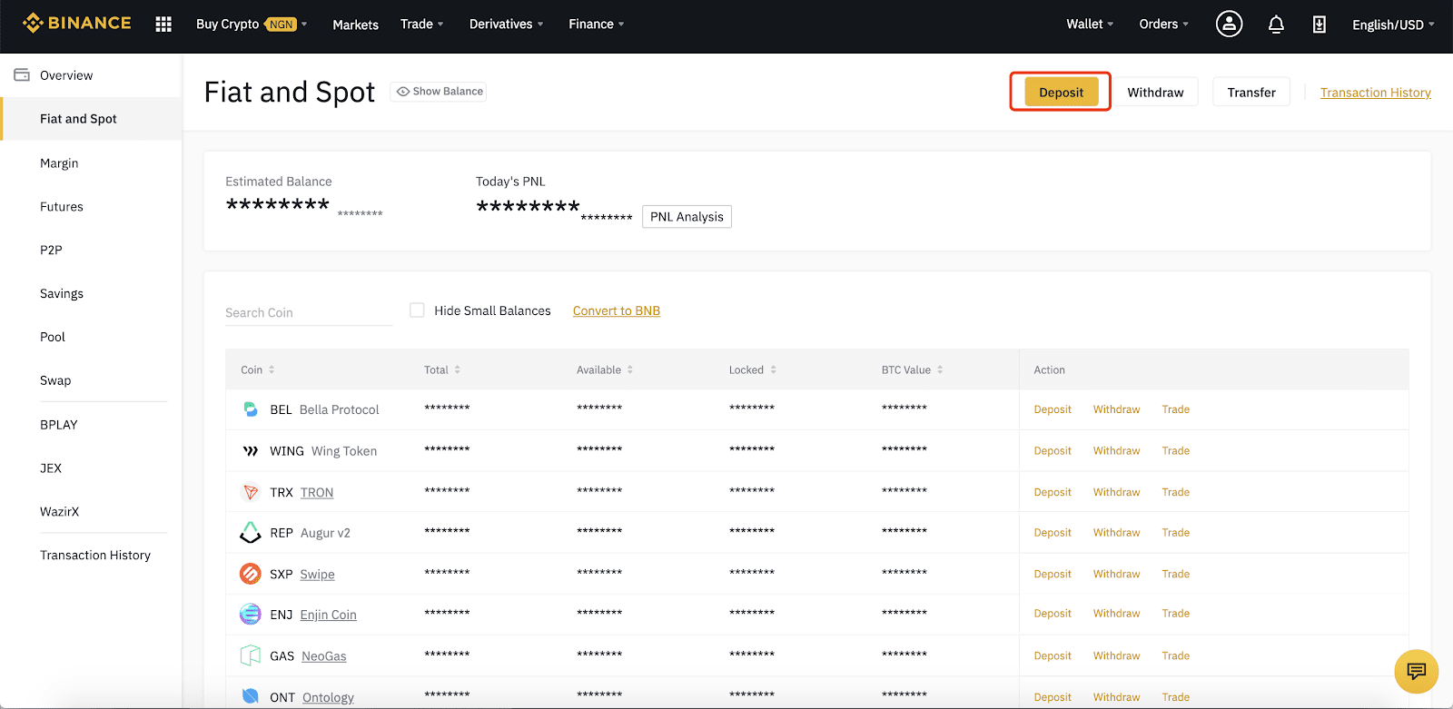Viewport: 1453px width, 709px height.
Task: Click the REP coin icon
Action: (x=251, y=533)
